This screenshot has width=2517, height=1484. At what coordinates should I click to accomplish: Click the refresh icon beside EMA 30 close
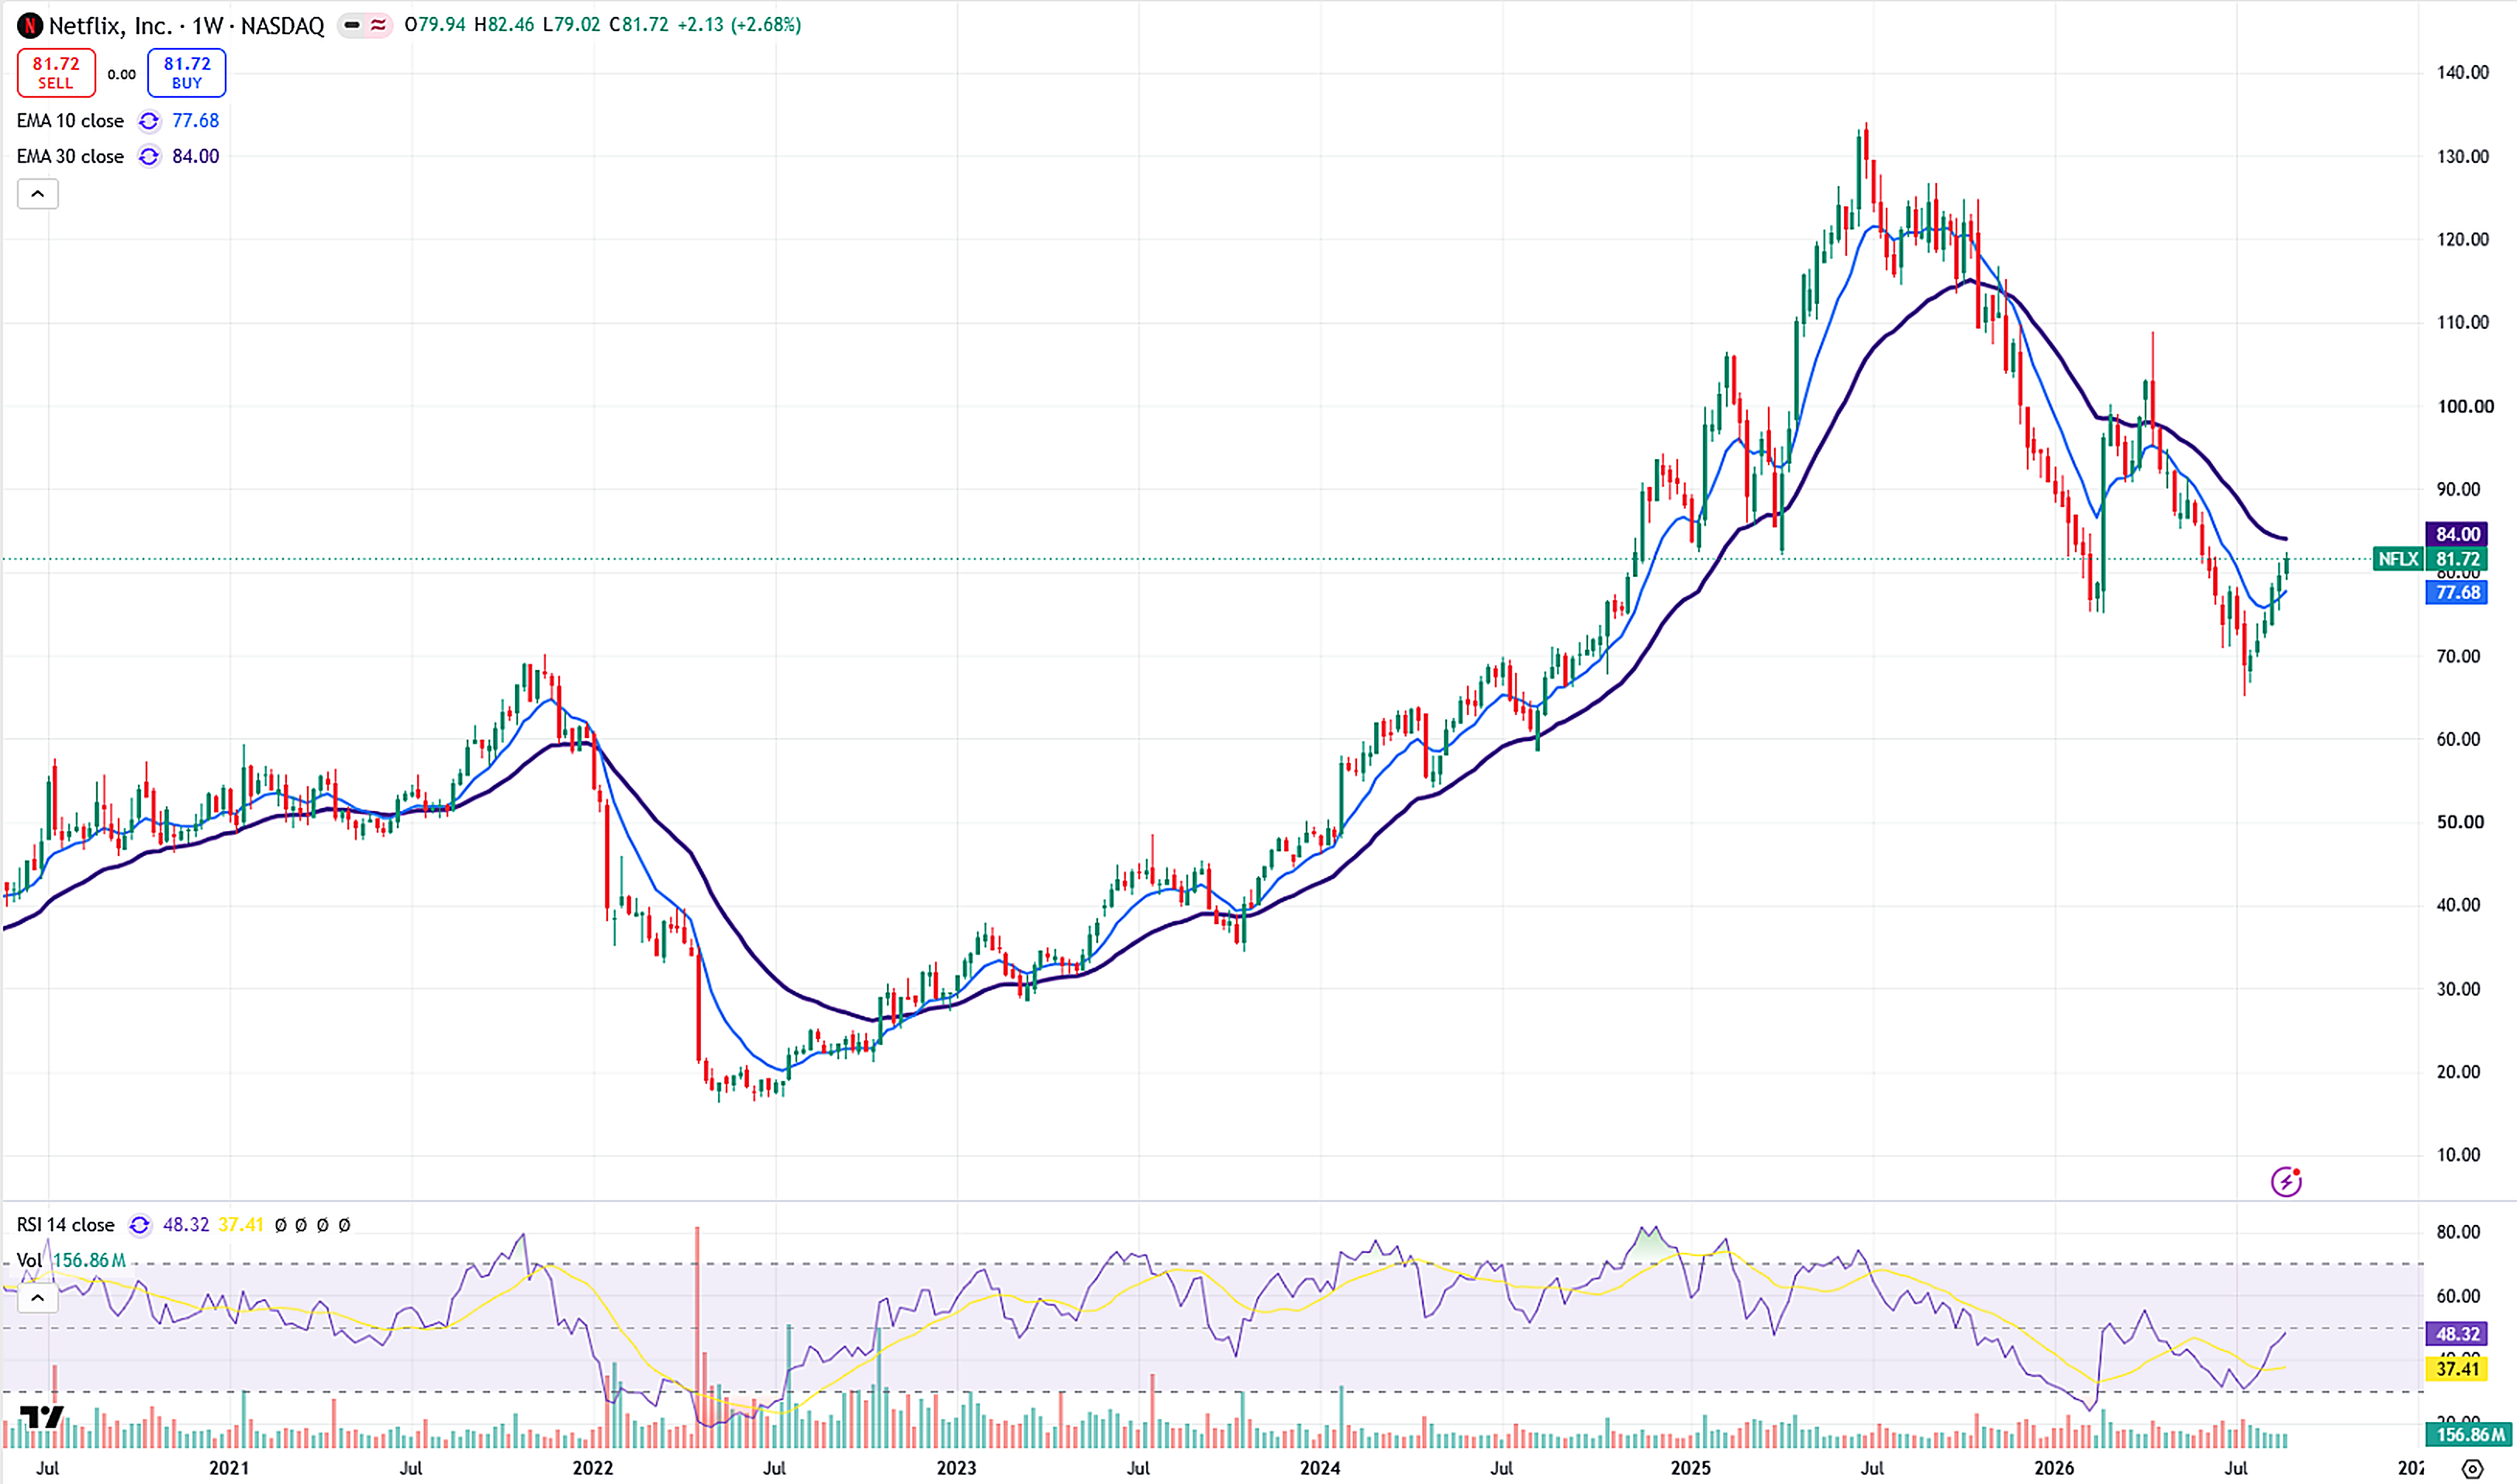click(x=149, y=157)
